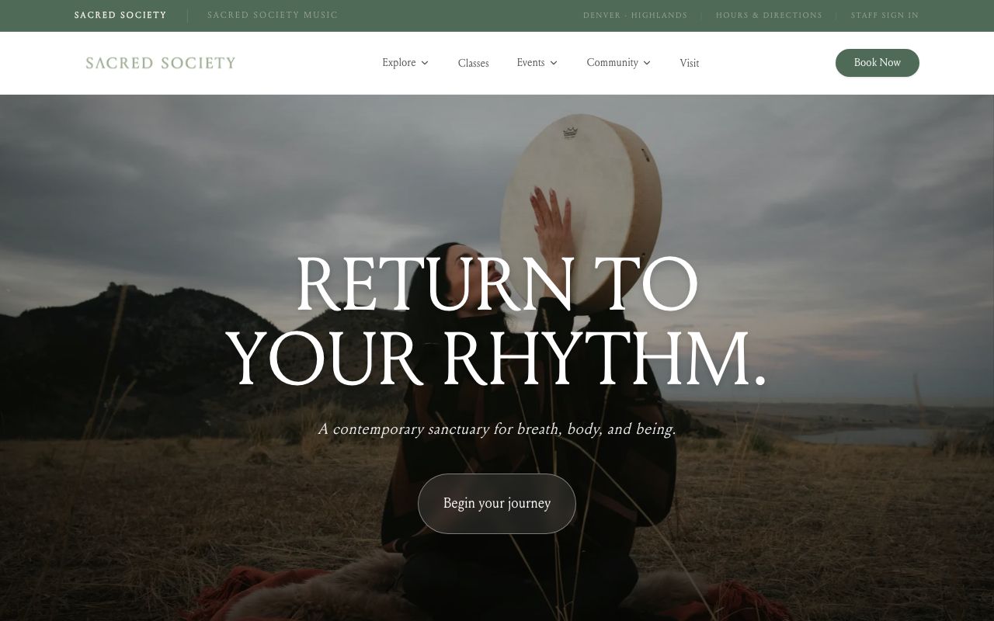This screenshot has width=994, height=621.
Task: Select the Sacred Society top bar tab
Action: coord(120,16)
